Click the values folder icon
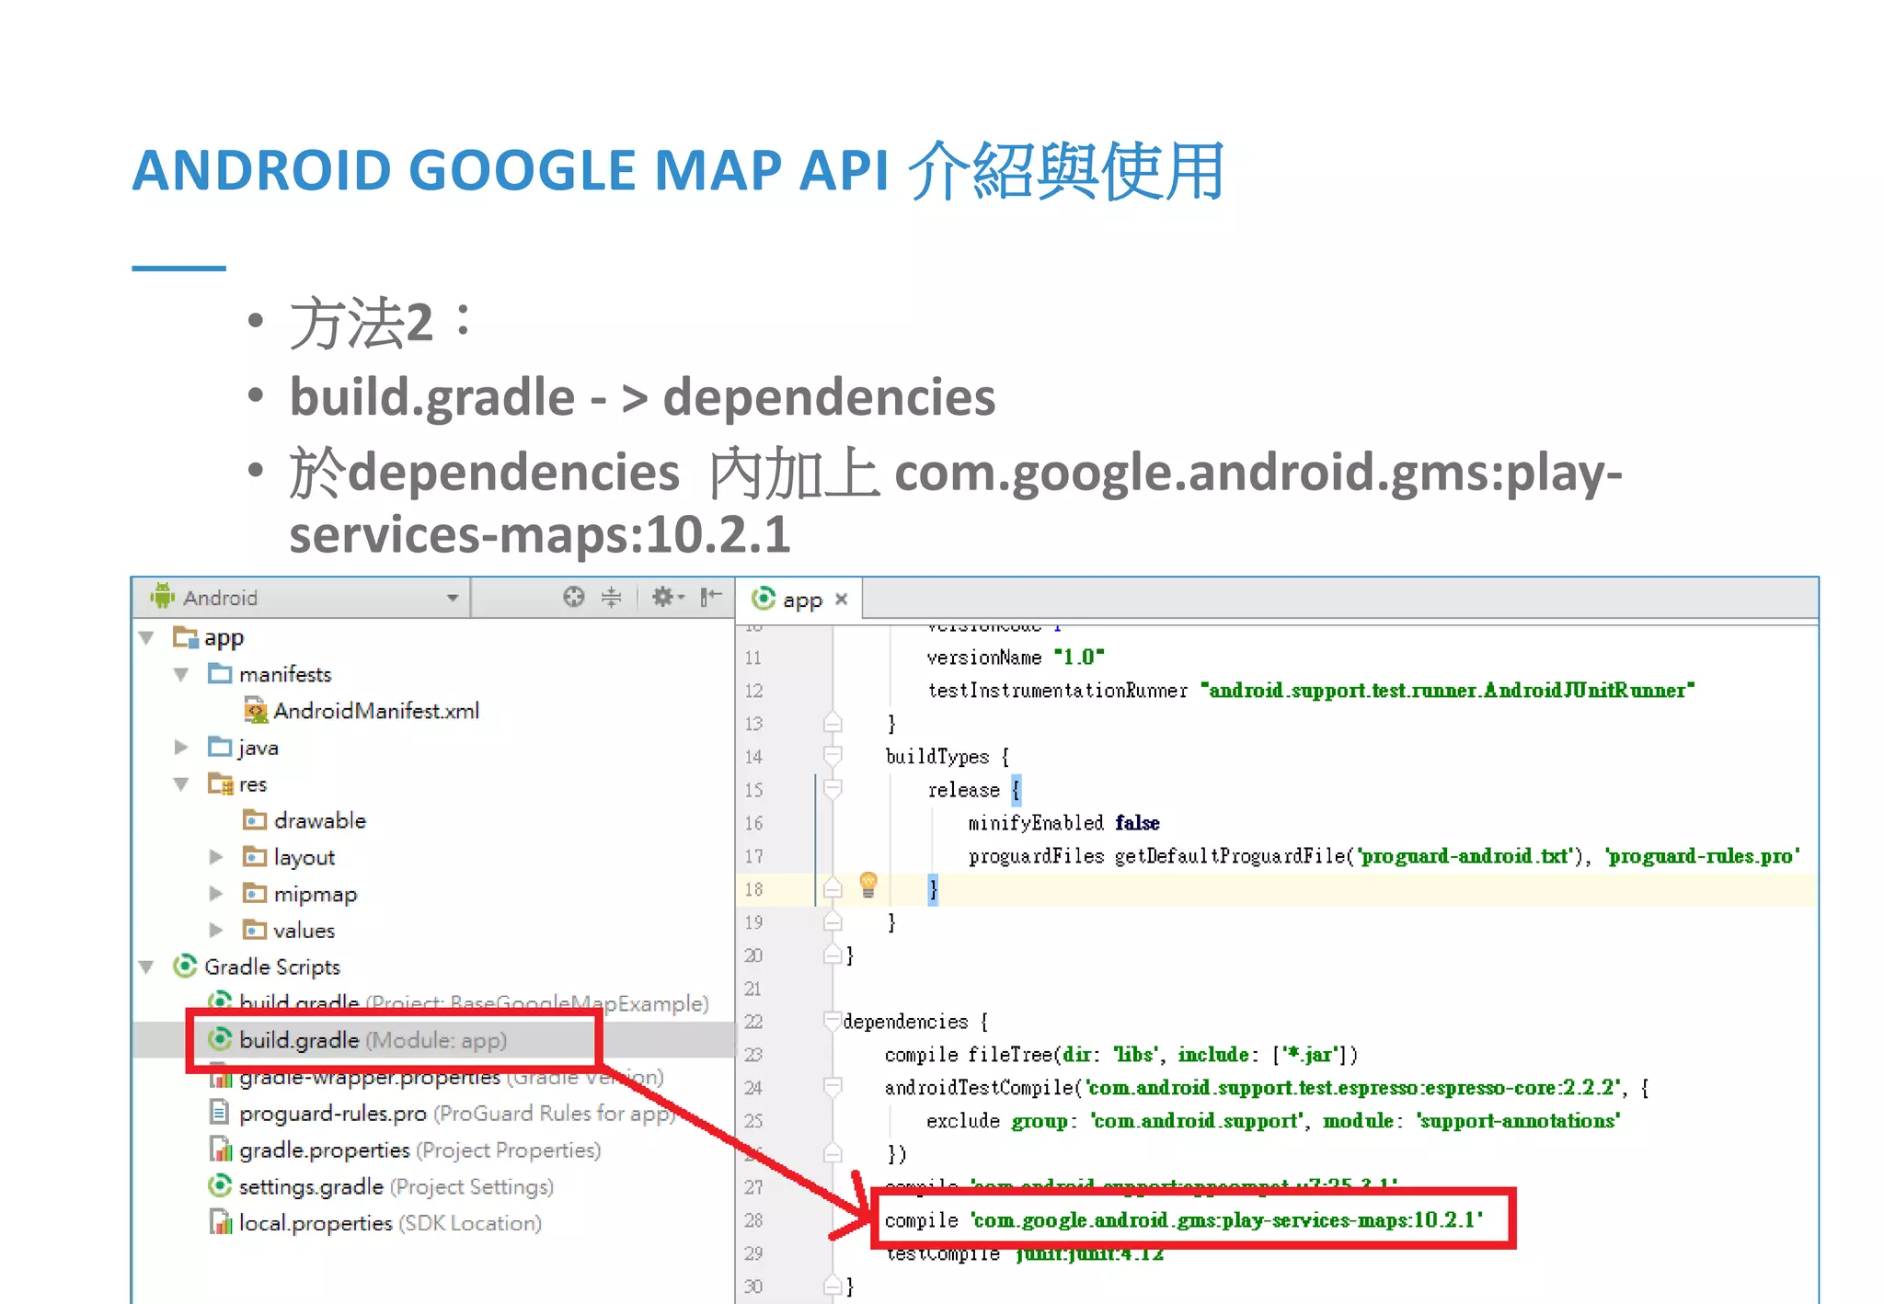The height and width of the screenshot is (1304, 1884). [255, 930]
